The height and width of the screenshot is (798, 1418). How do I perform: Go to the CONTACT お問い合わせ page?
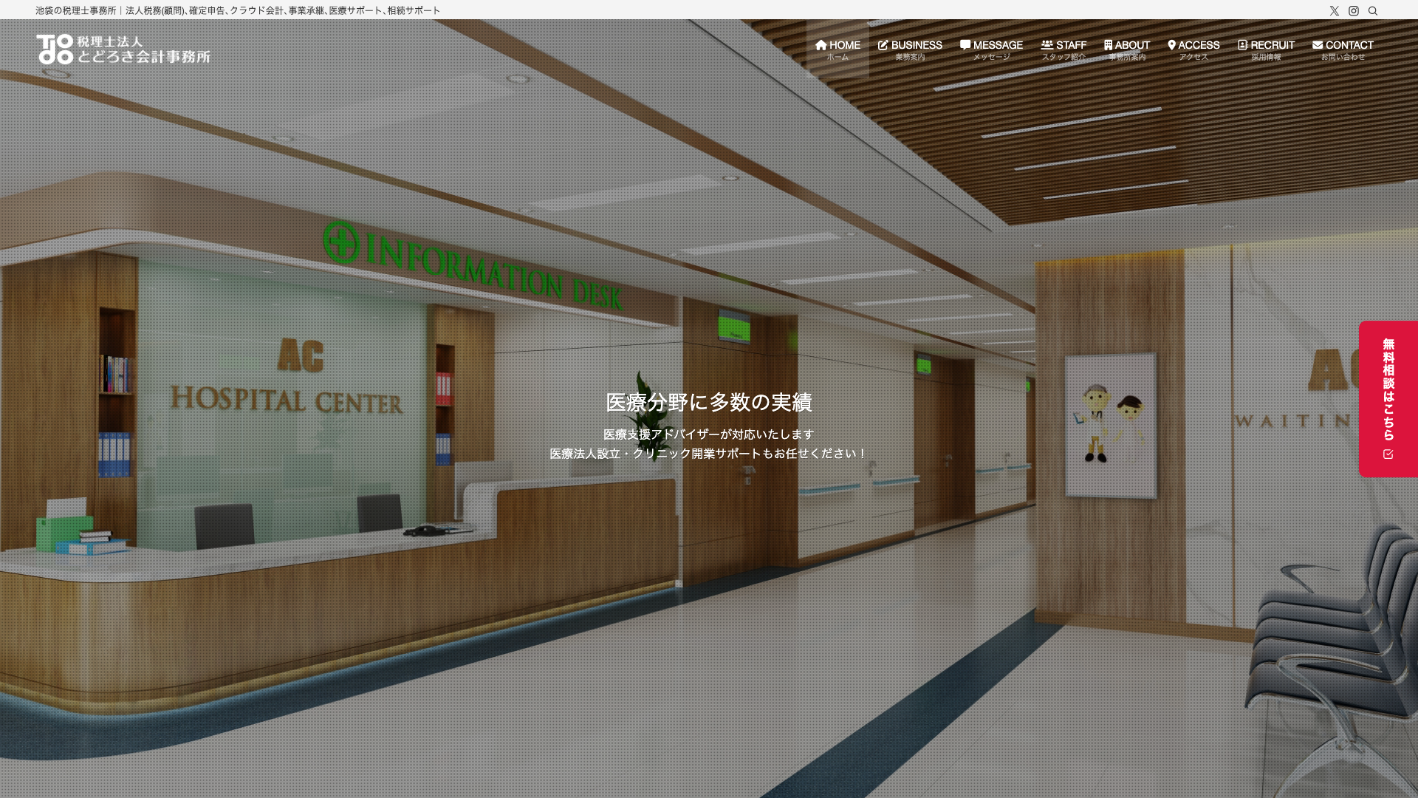coord(1343,50)
